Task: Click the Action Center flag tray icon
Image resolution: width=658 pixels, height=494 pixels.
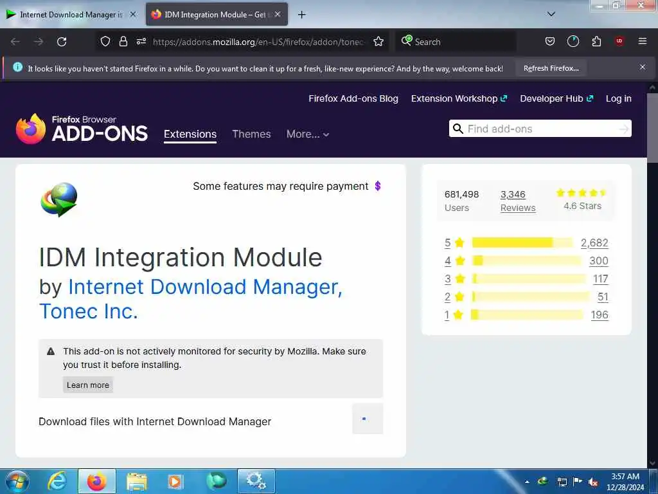Action: click(578, 482)
